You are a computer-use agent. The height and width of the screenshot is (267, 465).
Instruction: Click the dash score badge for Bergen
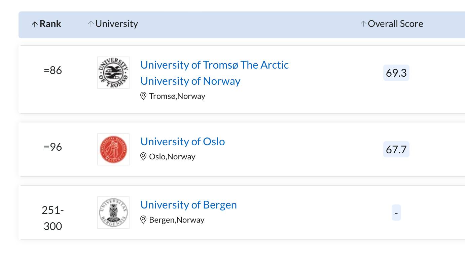tap(396, 213)
